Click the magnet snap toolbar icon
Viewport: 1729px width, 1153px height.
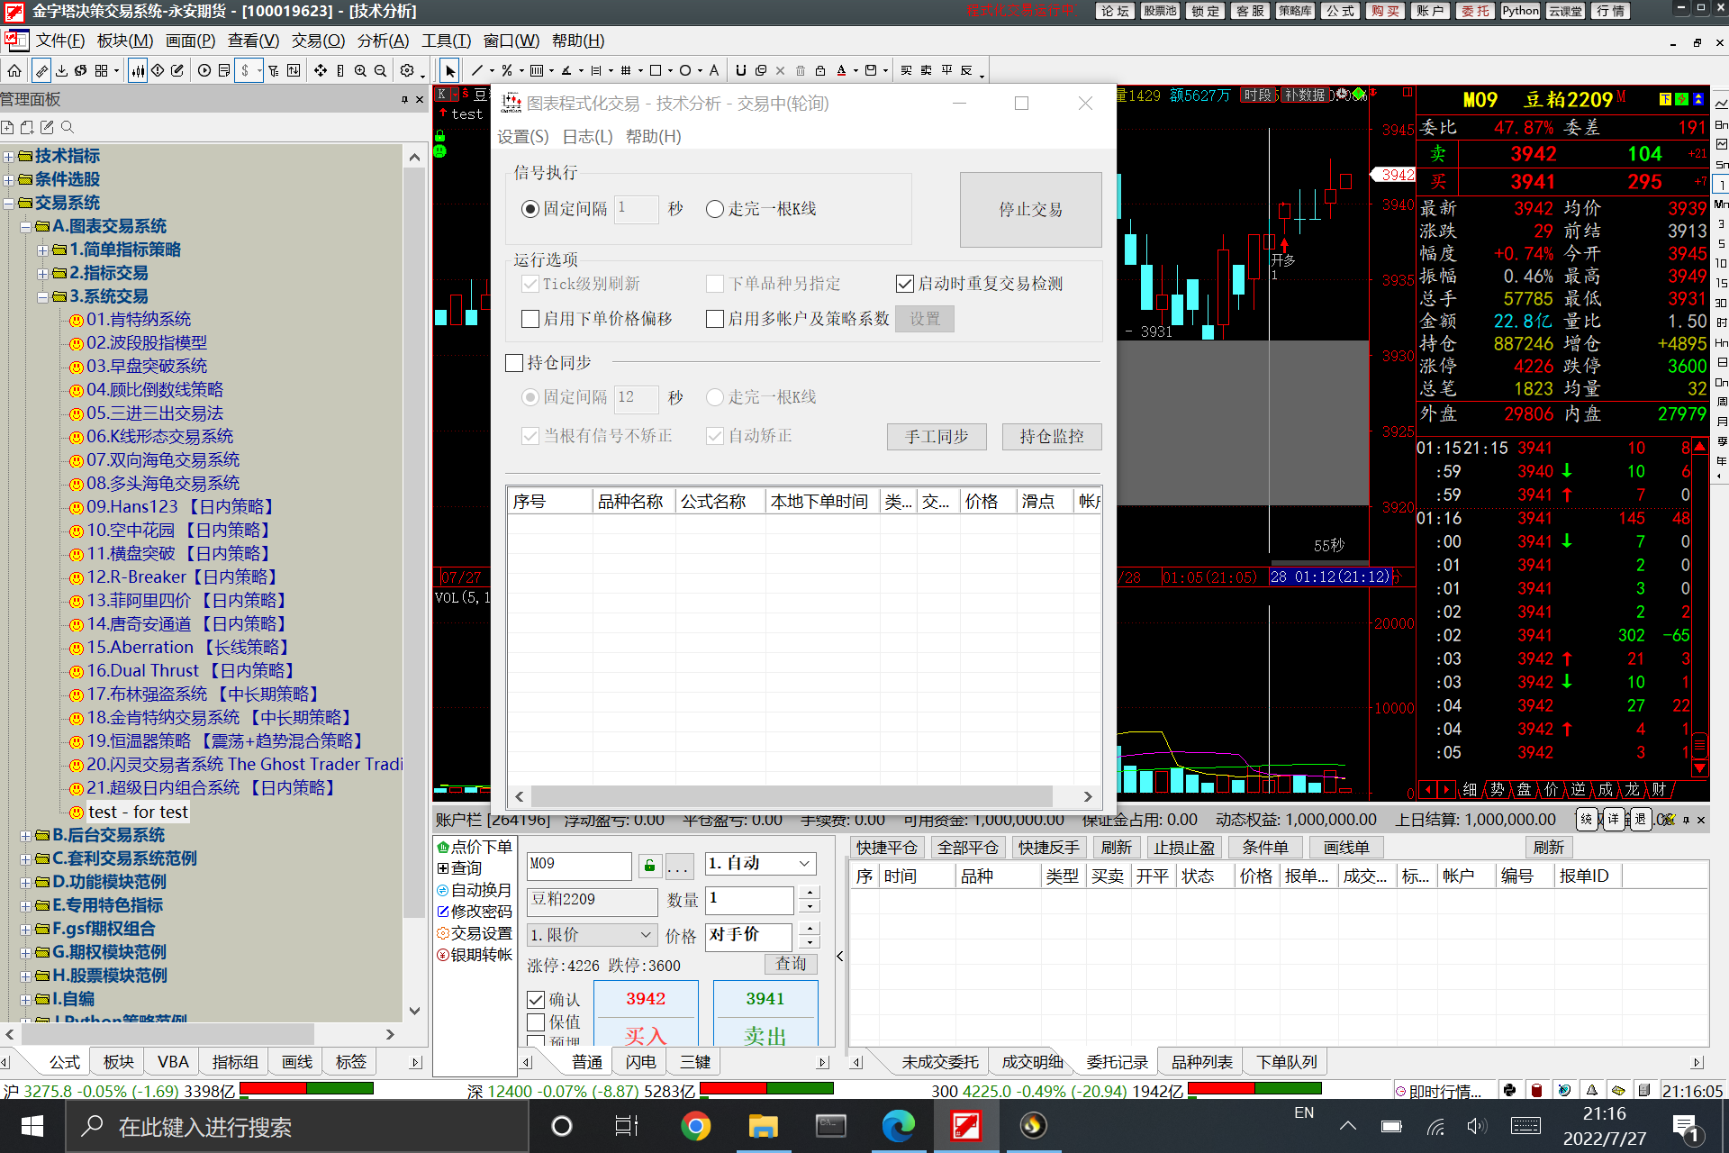(741, 70)
